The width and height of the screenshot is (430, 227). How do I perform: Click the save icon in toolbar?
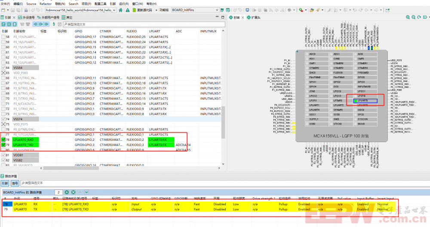13,10
